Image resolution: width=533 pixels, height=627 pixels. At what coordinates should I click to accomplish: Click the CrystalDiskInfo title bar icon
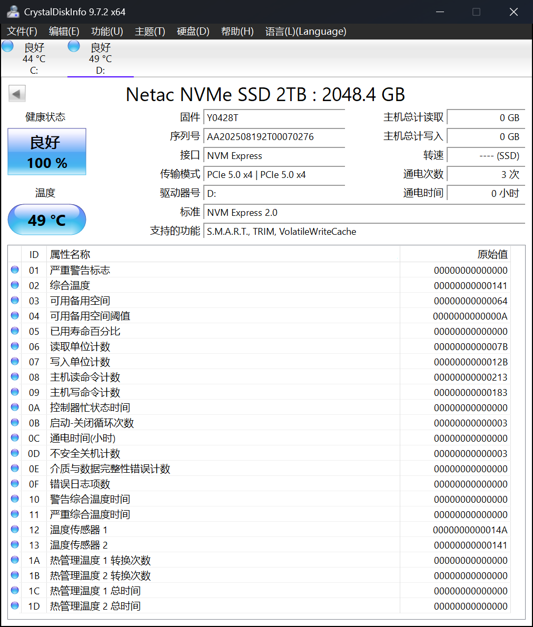coord(12,11)
